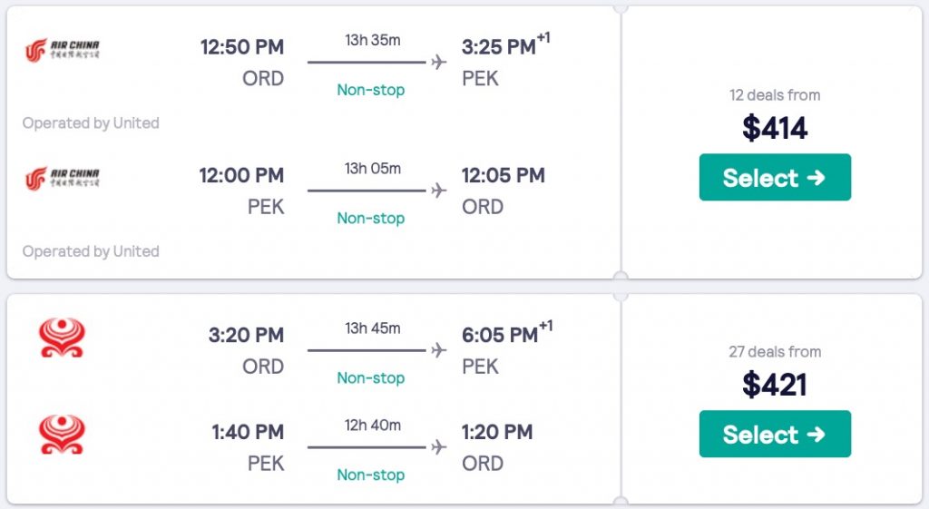Select the $414 Air China deal

pos(774,177)
